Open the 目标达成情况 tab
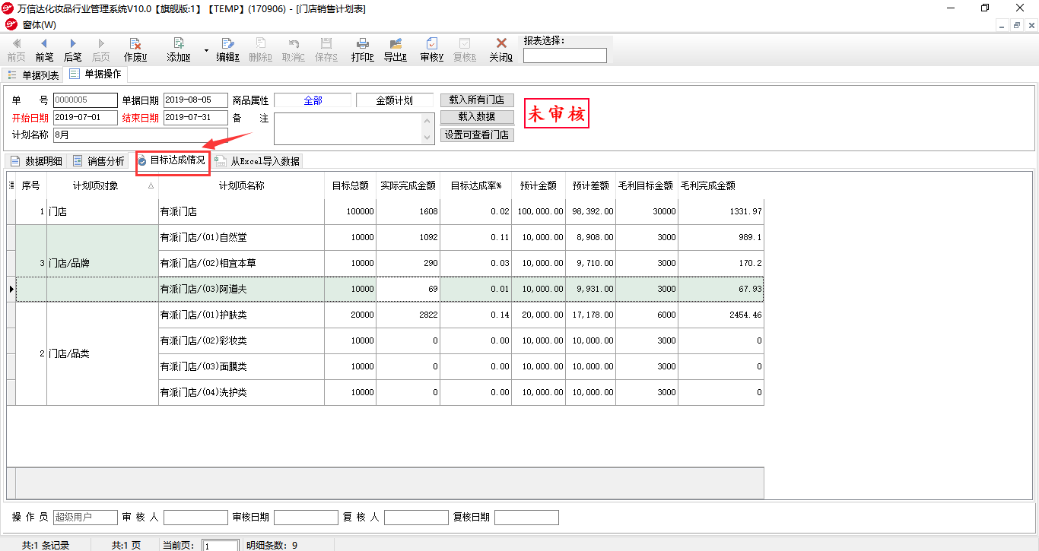This screenshot has height=551, width=1039. click(x=172, y=160)
